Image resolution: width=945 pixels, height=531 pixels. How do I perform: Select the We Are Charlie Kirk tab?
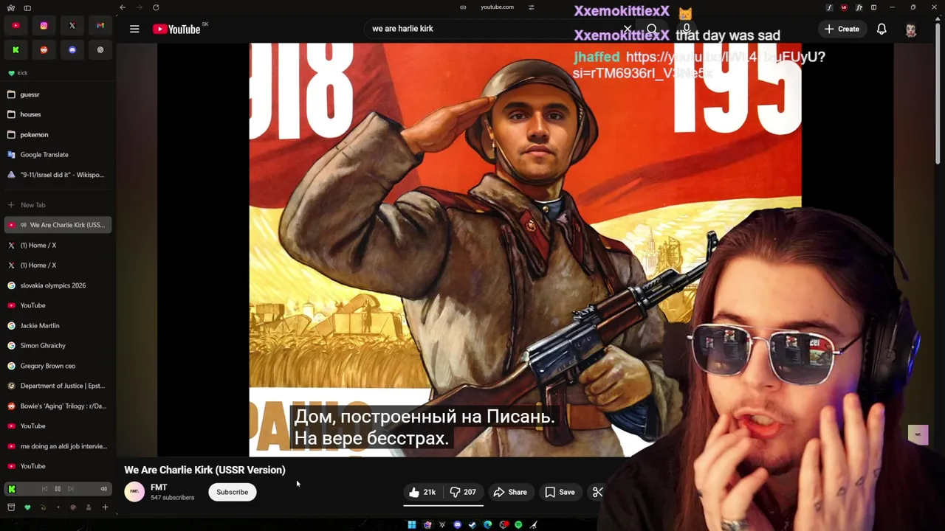[58, 225]
